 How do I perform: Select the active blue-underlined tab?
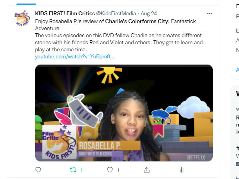pos(26,4)
